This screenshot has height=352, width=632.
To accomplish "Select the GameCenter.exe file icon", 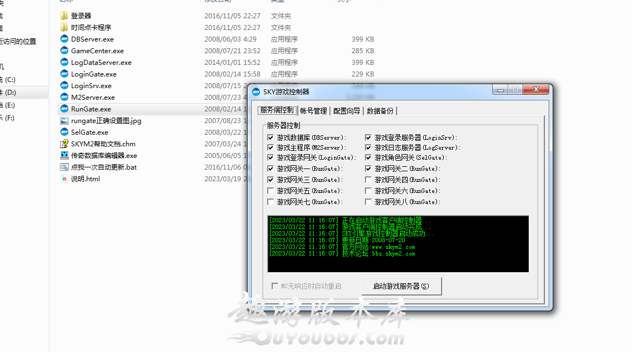I will pyautogui.click(x=64, y=50).
